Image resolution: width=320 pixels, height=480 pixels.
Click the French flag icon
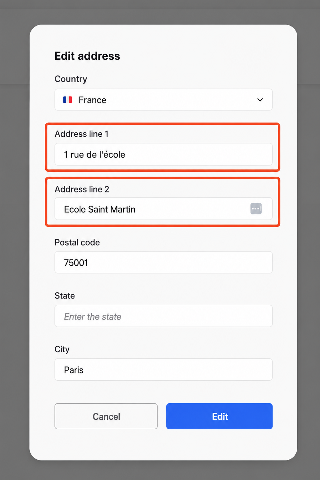coord(67,100)
